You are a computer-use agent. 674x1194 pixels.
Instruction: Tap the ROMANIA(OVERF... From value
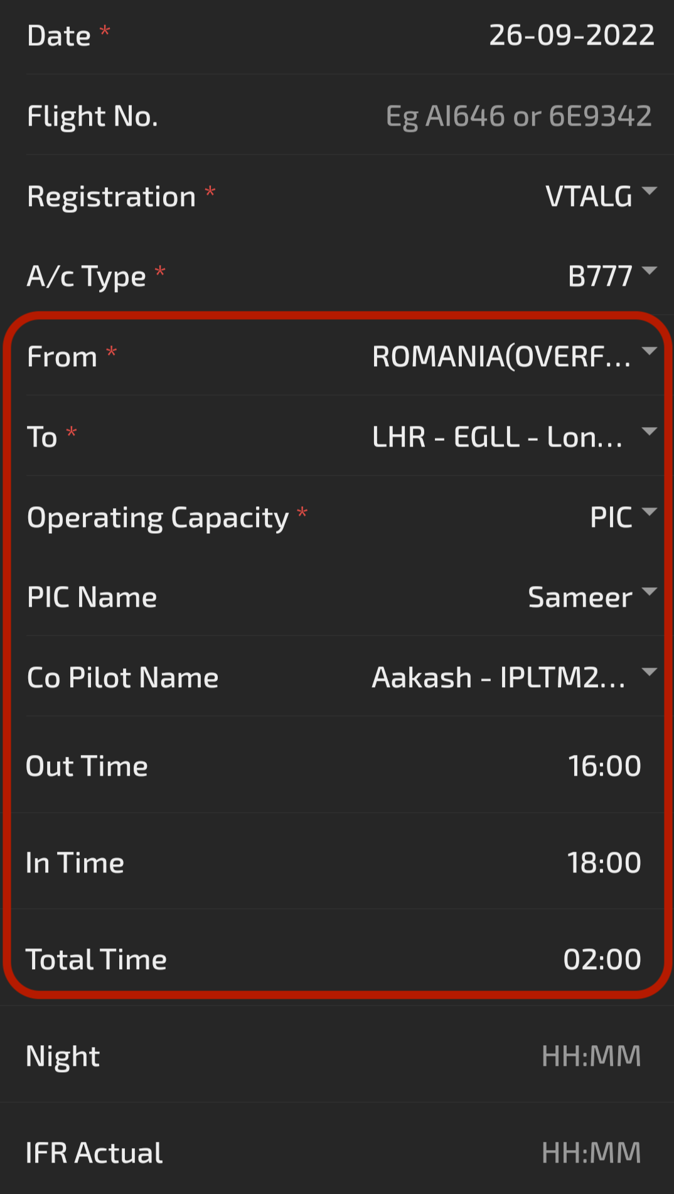pos(501,357)
